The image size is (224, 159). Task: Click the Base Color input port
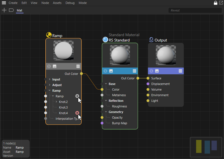[102, 89]
